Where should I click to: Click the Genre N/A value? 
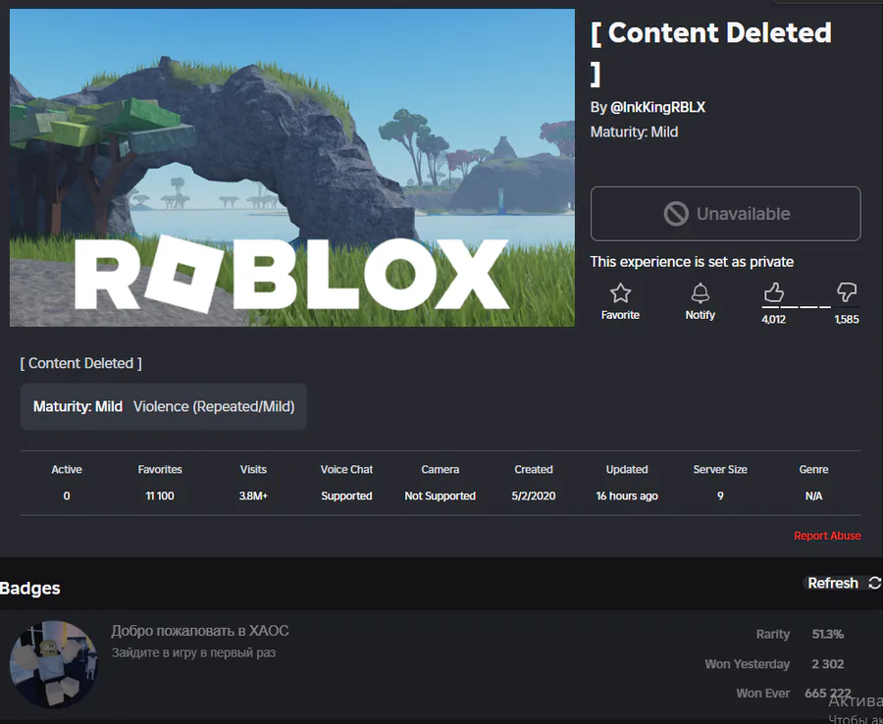[813, 496]
